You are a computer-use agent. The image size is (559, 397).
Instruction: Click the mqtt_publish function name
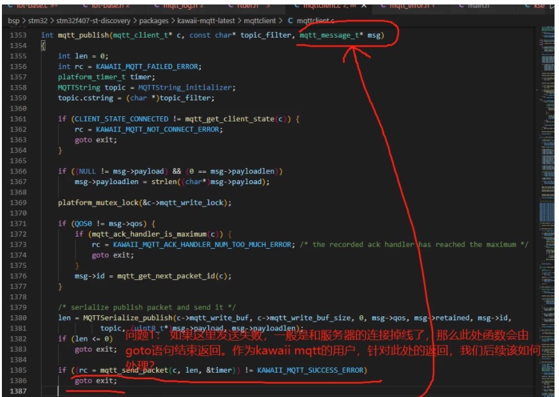tap(83, 35)
